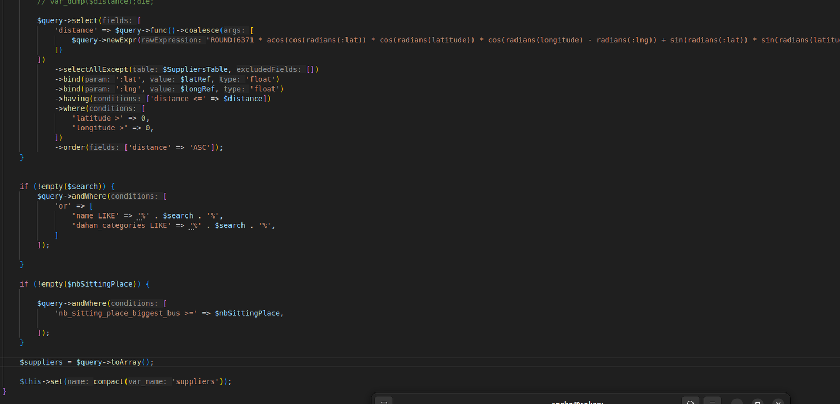Maximize the terminal window
840x404 pixels.
click(758, 401)
